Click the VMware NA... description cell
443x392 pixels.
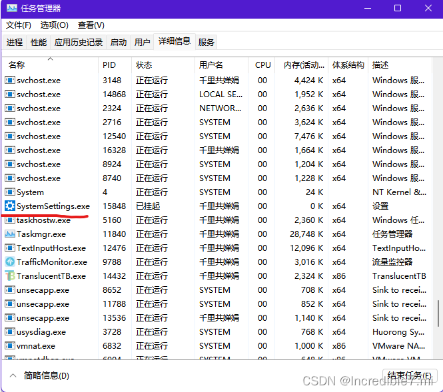point(398,345)
